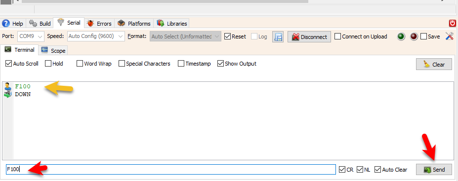Click the DOWN line in terminal

(x=23, y=94)
